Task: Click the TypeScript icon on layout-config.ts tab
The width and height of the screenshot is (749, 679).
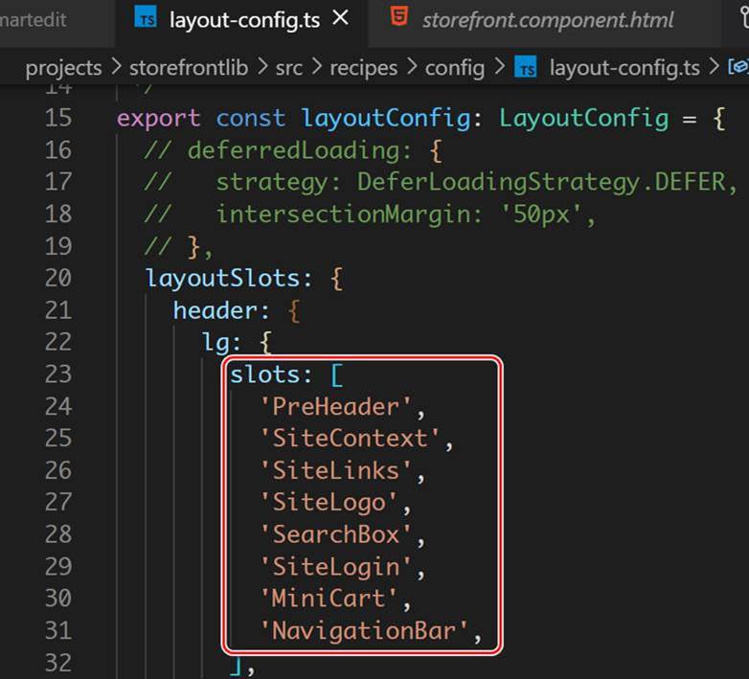Action: 146,18
